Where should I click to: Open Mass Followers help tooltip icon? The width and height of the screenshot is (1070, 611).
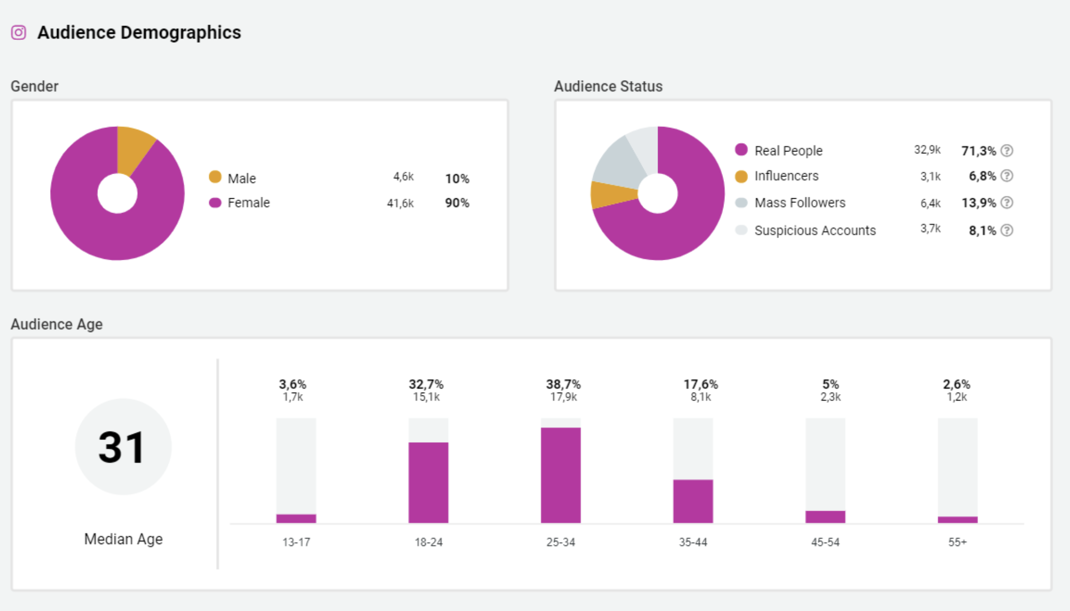pyautogui.click(x=1007, y=203)
